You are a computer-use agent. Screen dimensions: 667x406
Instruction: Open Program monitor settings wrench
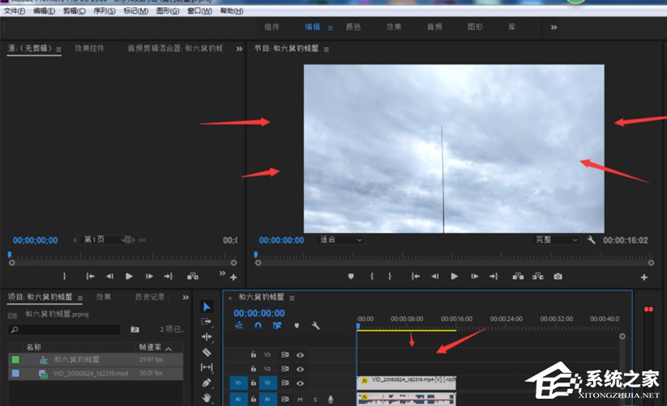[x=592, y=240]
